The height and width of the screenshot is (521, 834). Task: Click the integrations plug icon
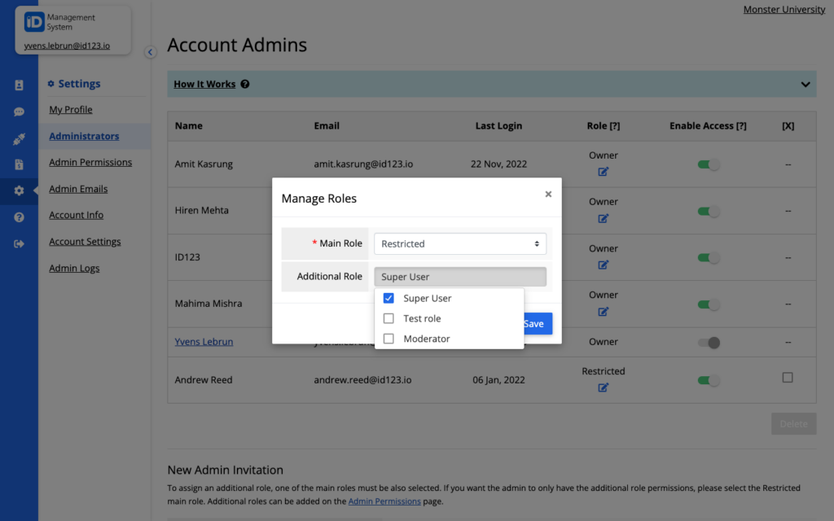point(19,139)
